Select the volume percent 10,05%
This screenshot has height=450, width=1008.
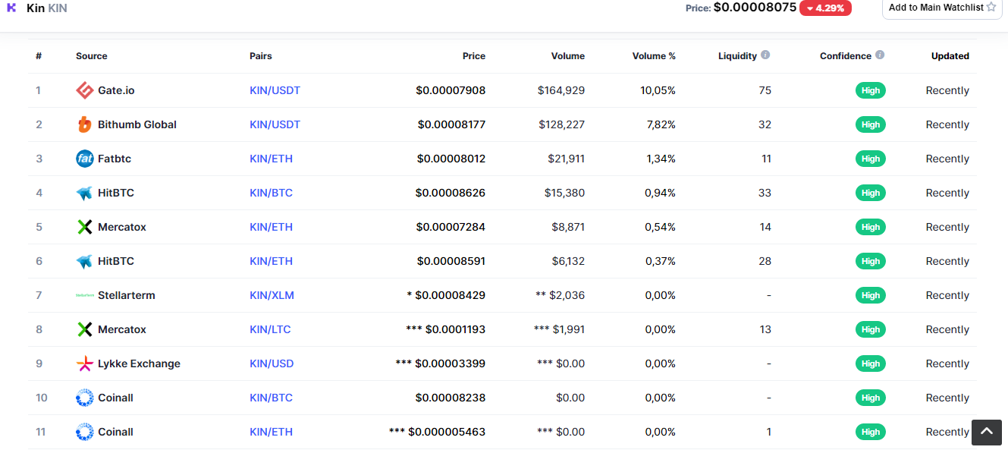click(658, 90)
